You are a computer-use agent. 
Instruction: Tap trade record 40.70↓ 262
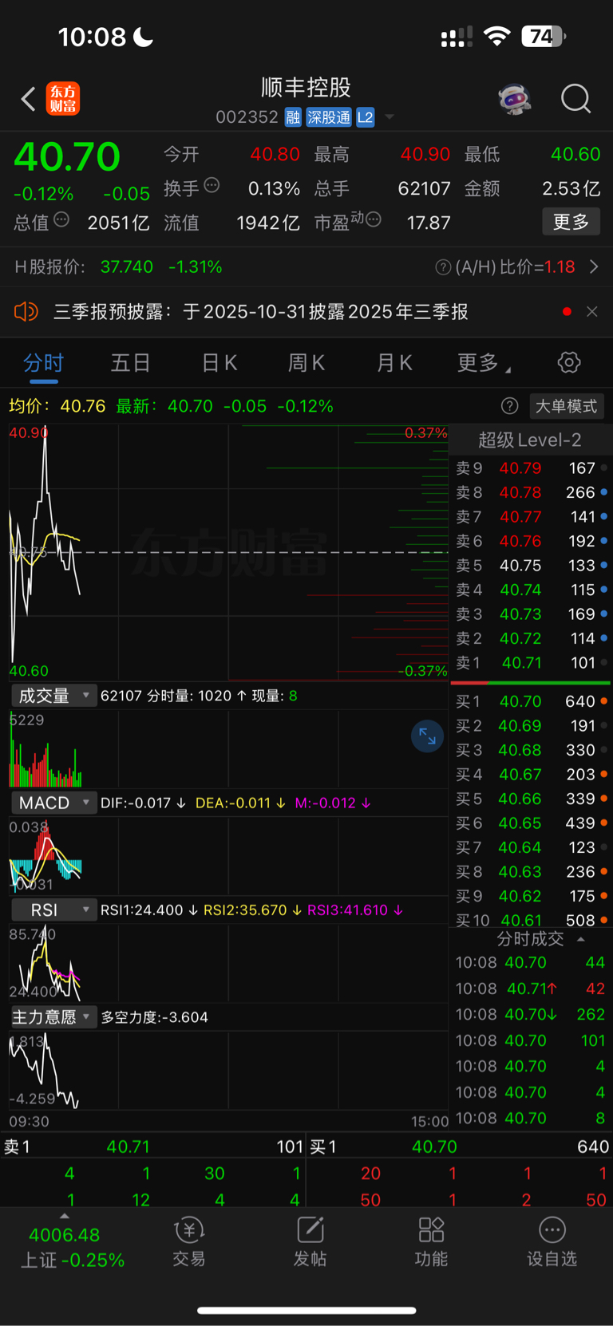530,1014
